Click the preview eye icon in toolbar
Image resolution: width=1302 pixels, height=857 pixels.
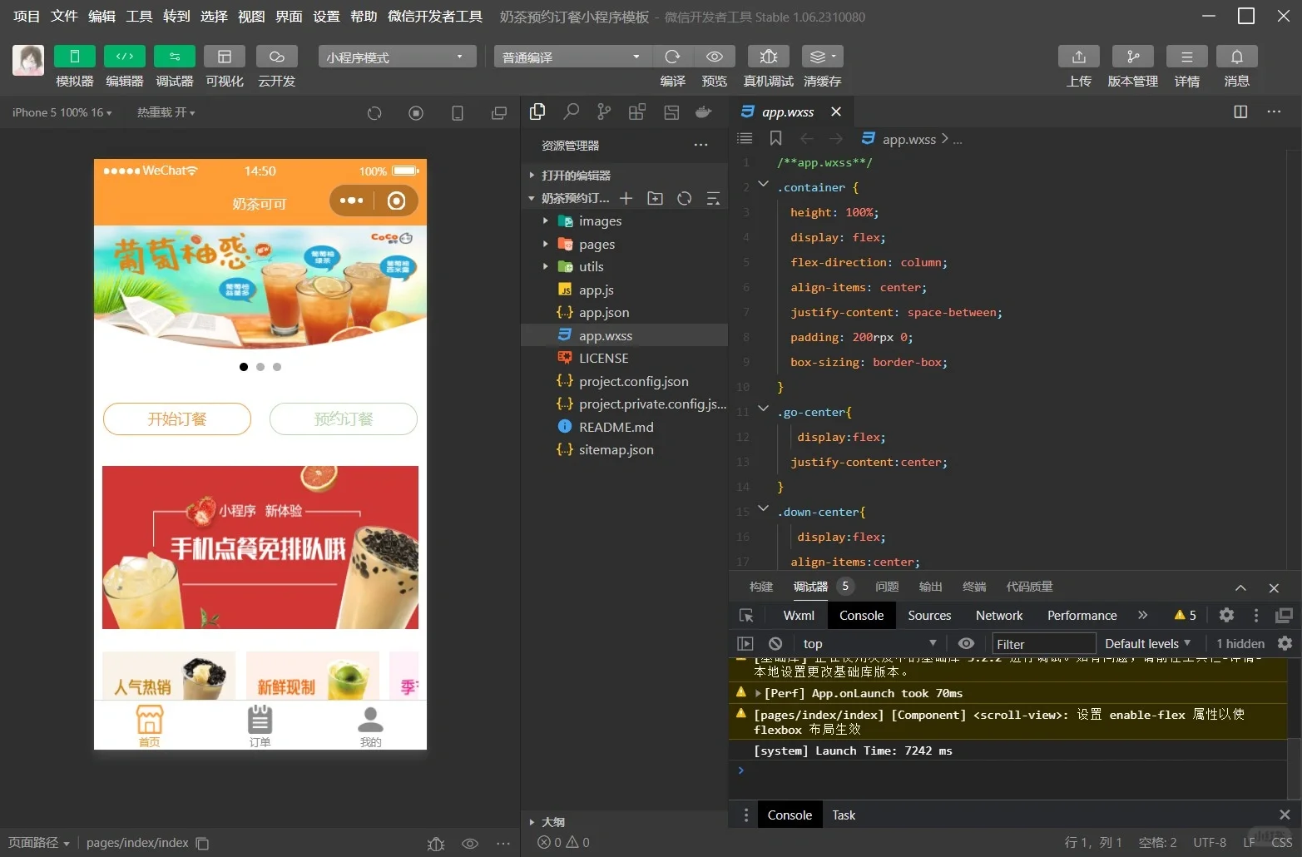click(715, 56)
